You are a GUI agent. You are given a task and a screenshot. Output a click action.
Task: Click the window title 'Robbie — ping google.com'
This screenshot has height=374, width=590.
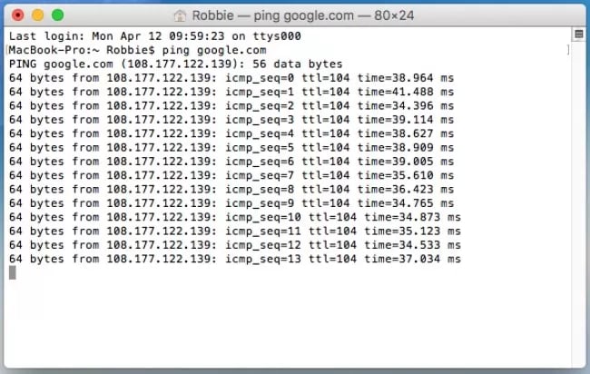click(x=273, y=15)
